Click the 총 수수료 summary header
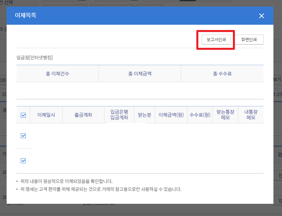The image size is (282, 216). coord(222,74)
